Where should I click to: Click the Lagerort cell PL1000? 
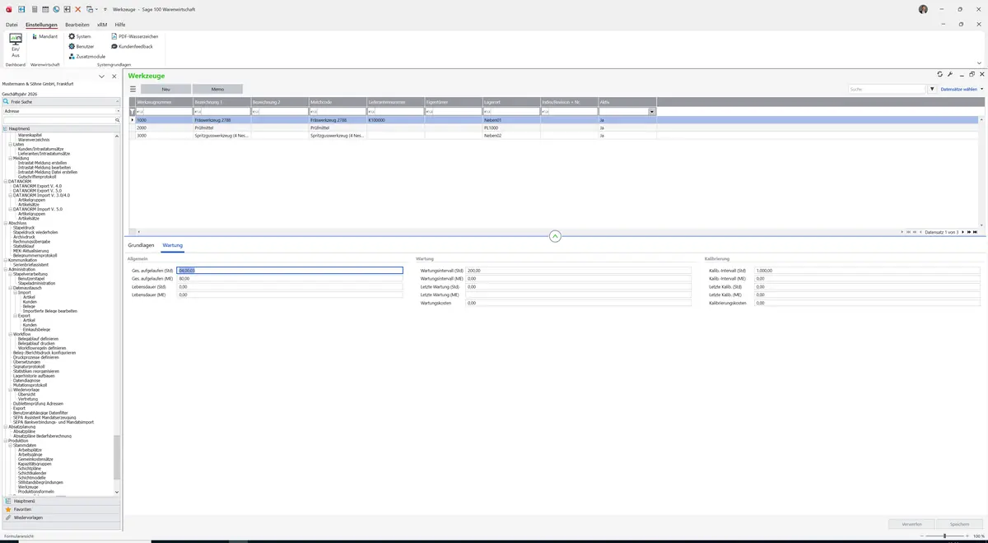point(511,128)
